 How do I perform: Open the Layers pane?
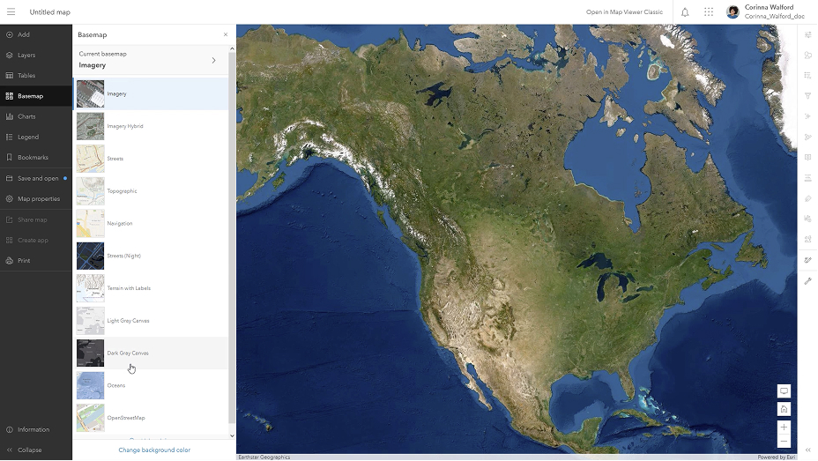click(36, 55)
